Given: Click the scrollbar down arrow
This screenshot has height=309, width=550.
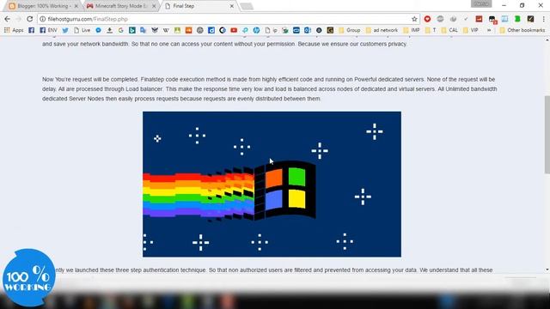Looking at the screenshot, I should [547, 270].
